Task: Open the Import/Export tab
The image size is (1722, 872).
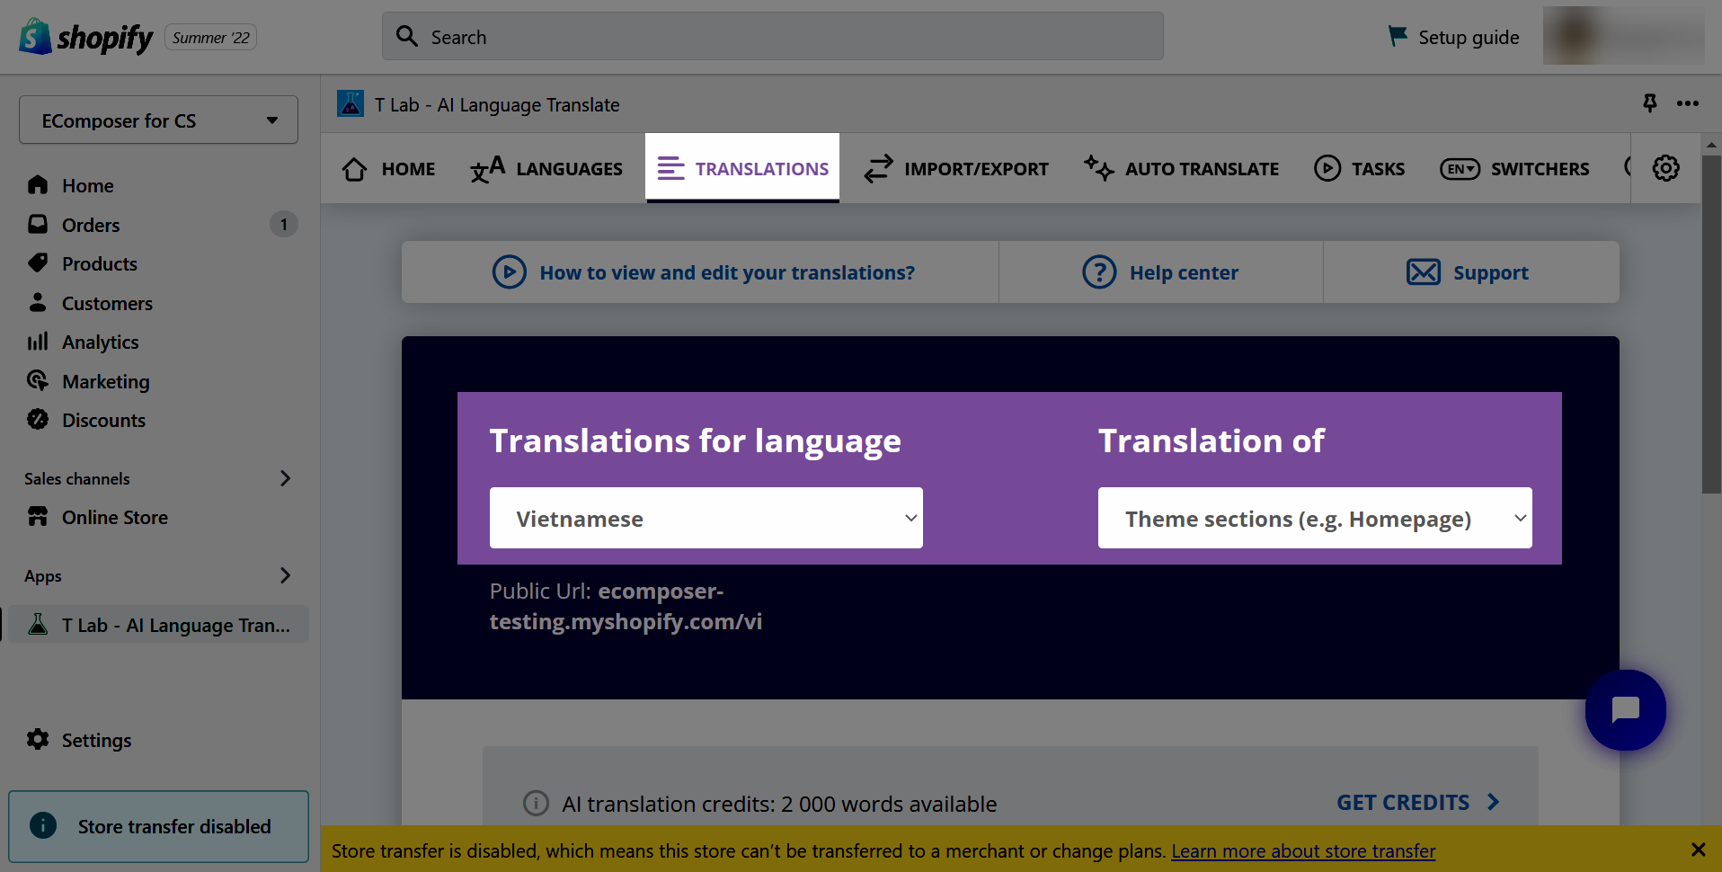Action: (x=955, y=168)
